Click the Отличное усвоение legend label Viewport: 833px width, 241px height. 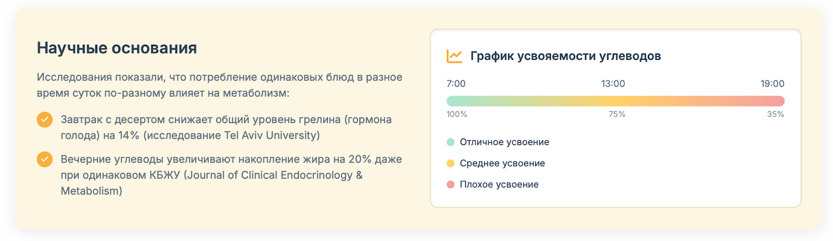point(504,142)
